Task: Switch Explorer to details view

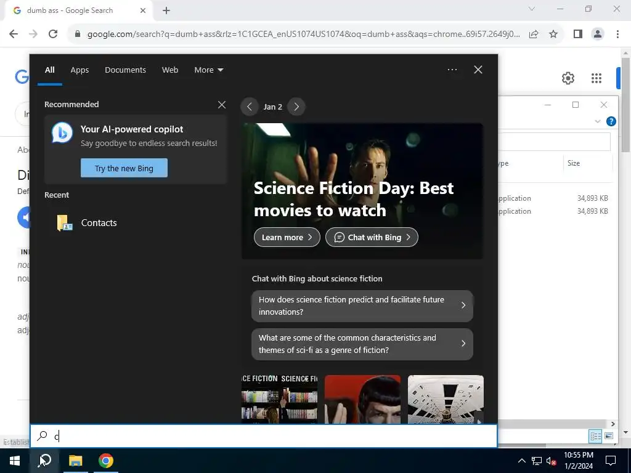Action: pyautogui.click(x=595, y=436)
